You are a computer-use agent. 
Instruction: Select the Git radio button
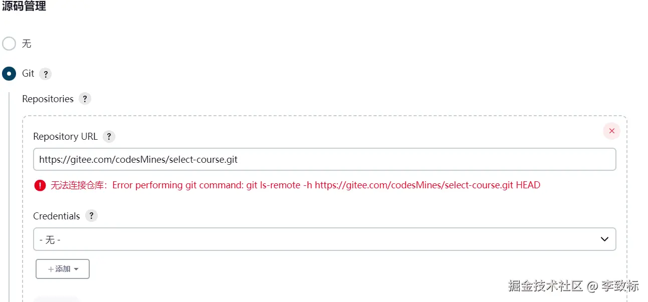pyautogui.click(x=9, y=74)
